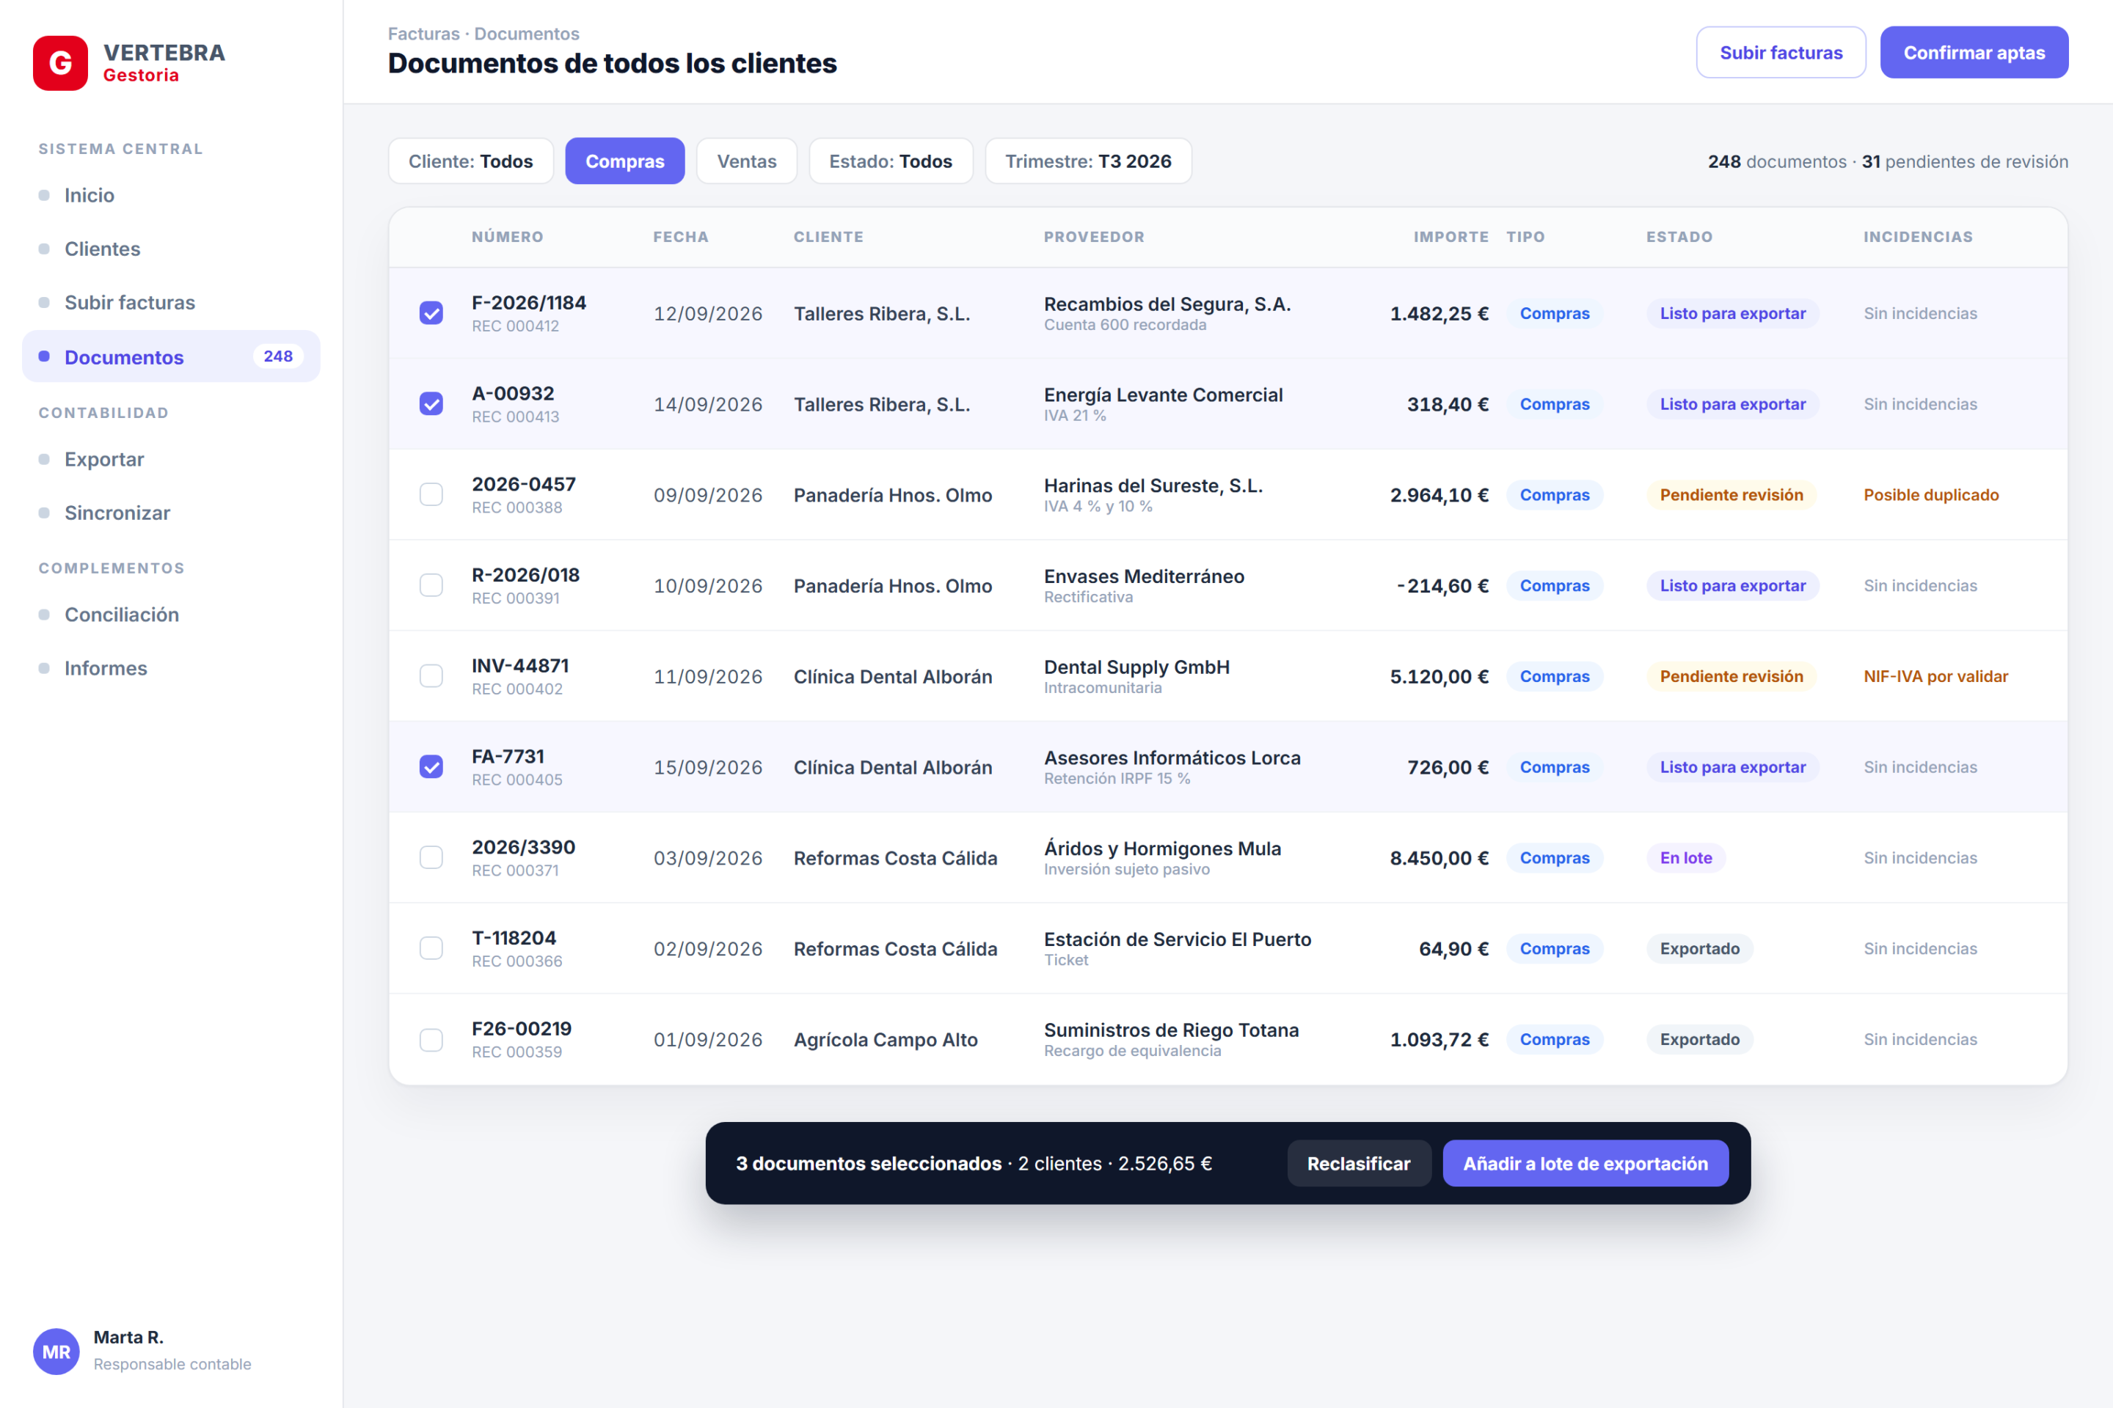Image resolution: width=2113 pixels, height=1408 pixels.
Task: Sort by the Fecha column header
Action: pyautogui.click(x=680, y=237)
